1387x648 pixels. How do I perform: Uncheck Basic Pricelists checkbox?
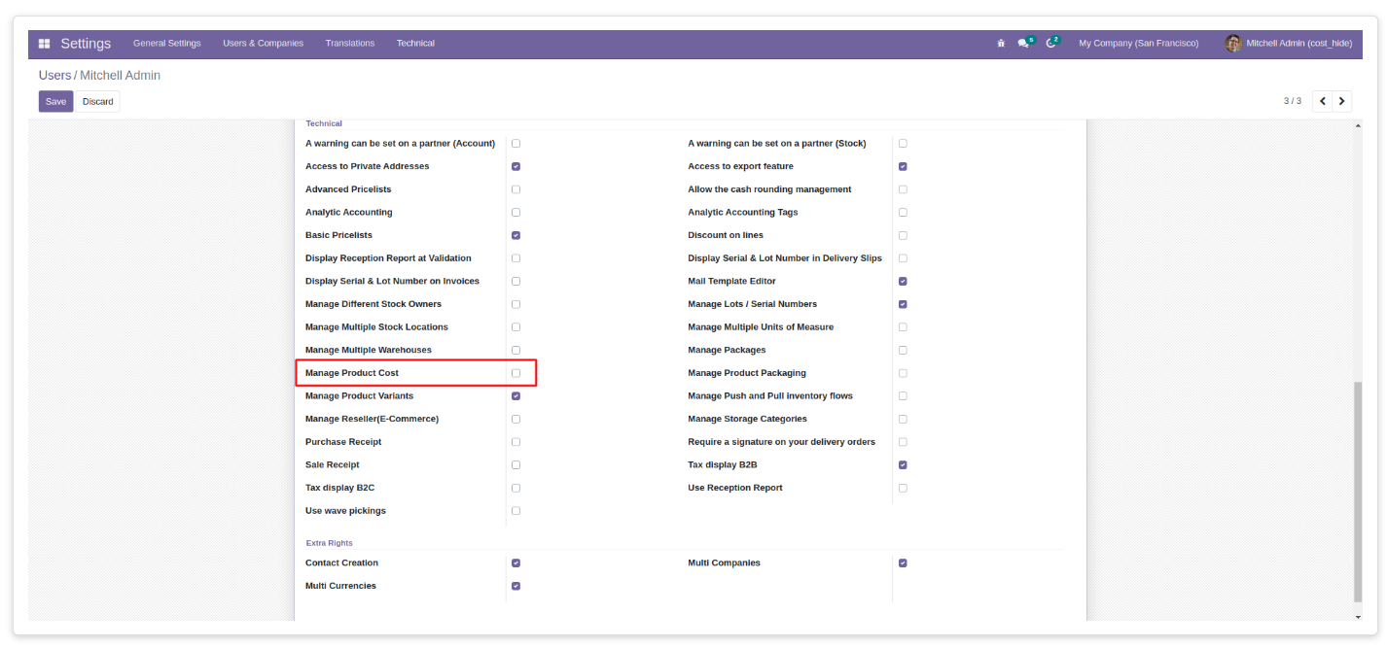(x=516, y=235)
